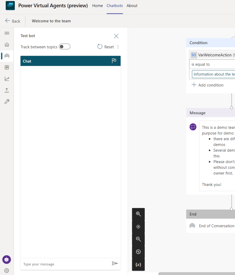Expand the hamburger navigation menu

click(7, 33)
